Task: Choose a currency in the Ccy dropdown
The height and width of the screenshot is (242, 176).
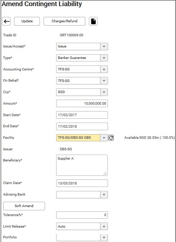Action: [x=82, y=92]
